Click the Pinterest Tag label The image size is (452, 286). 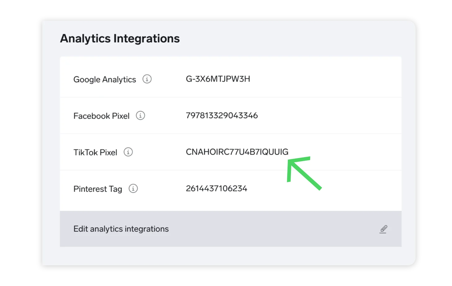[x=98, y=189]
